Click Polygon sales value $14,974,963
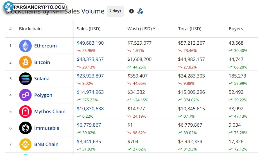260x155 pixels. tap(90, 92)
